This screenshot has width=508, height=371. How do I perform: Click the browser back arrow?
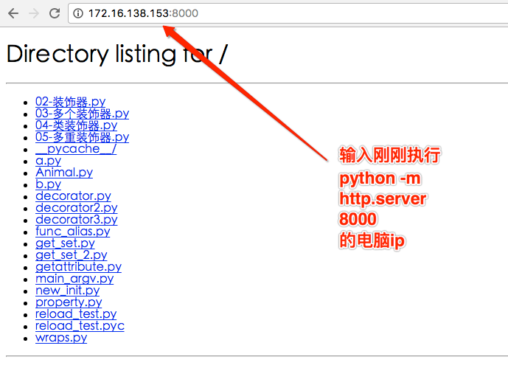(x=13, y=13)
